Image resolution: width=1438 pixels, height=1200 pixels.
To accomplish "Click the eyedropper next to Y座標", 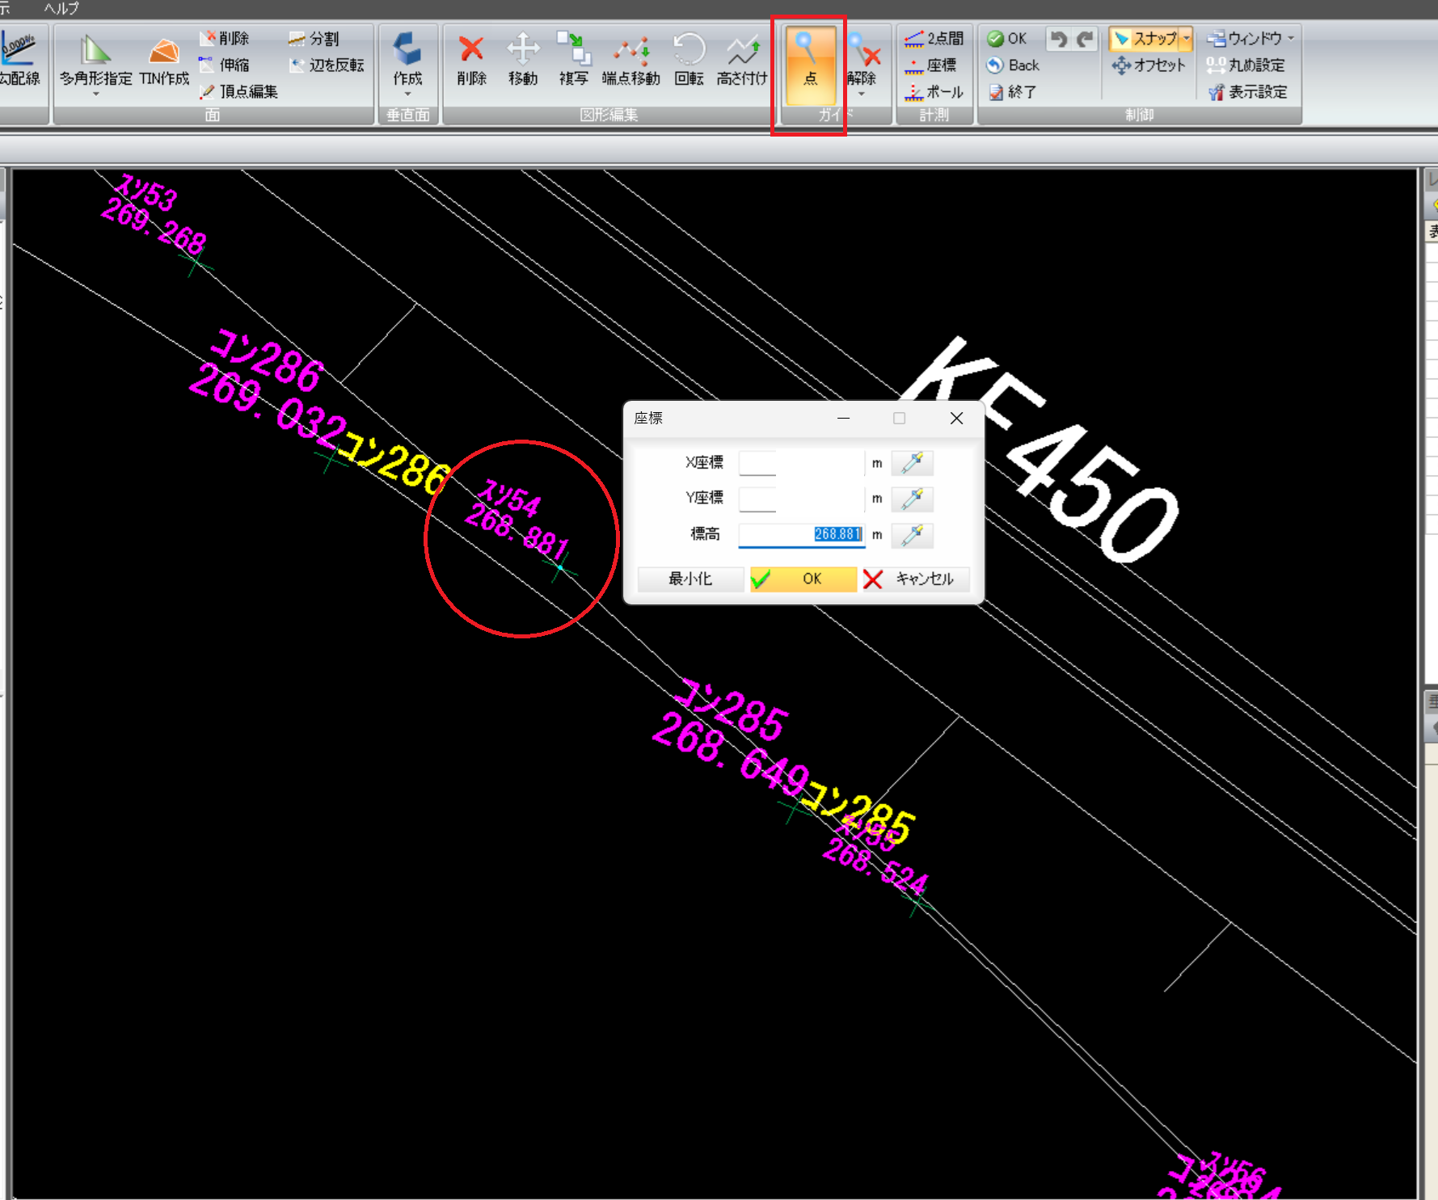I will [912, 499].
